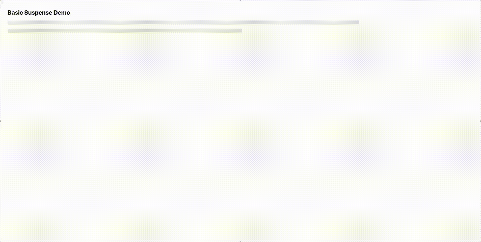Click the left edge midpoint handle
481x242 pixels.
1,121
